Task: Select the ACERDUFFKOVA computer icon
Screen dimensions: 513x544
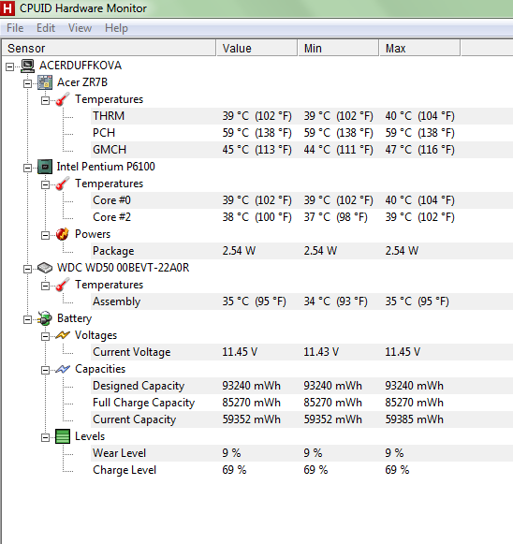Action: pos(28,66)
